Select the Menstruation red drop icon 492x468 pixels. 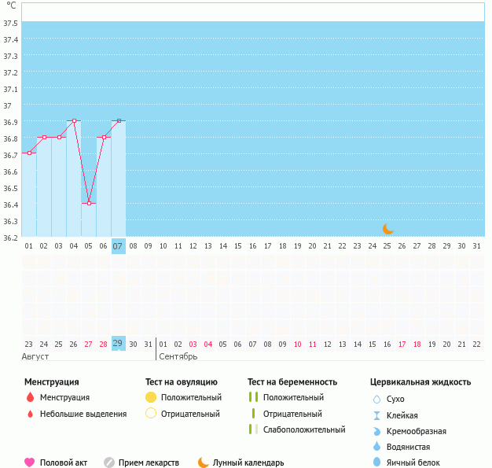click(30, 397)
